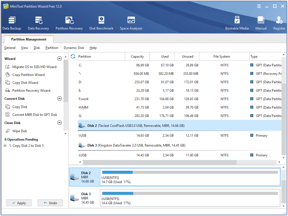Image resolution: width=288 pixels, height=216 pixels.
Task: Click the horizontal scrollbar in partition list
Action: (160, 162)
